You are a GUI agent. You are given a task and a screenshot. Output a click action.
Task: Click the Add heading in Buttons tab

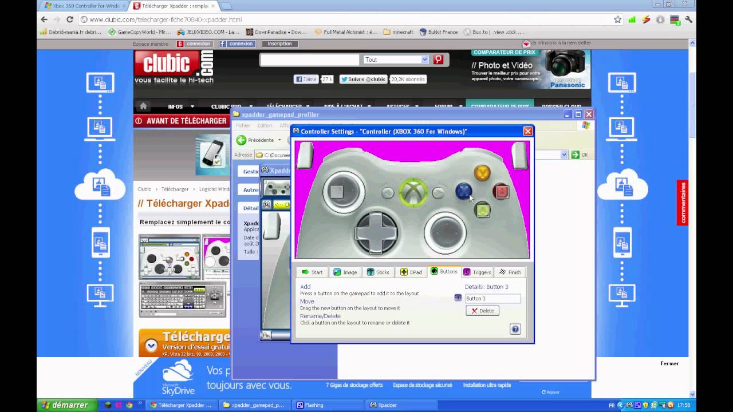pos(305,287)
